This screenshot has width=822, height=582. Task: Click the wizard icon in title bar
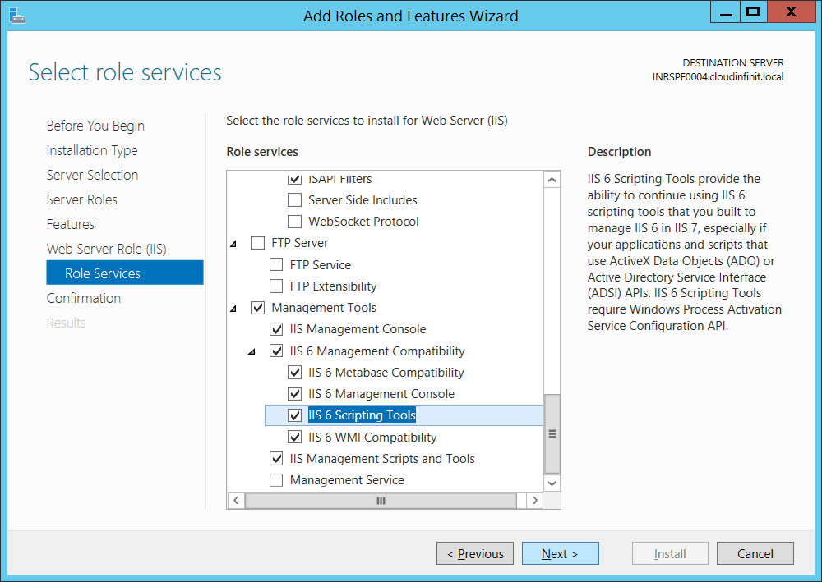click(13, 14)
